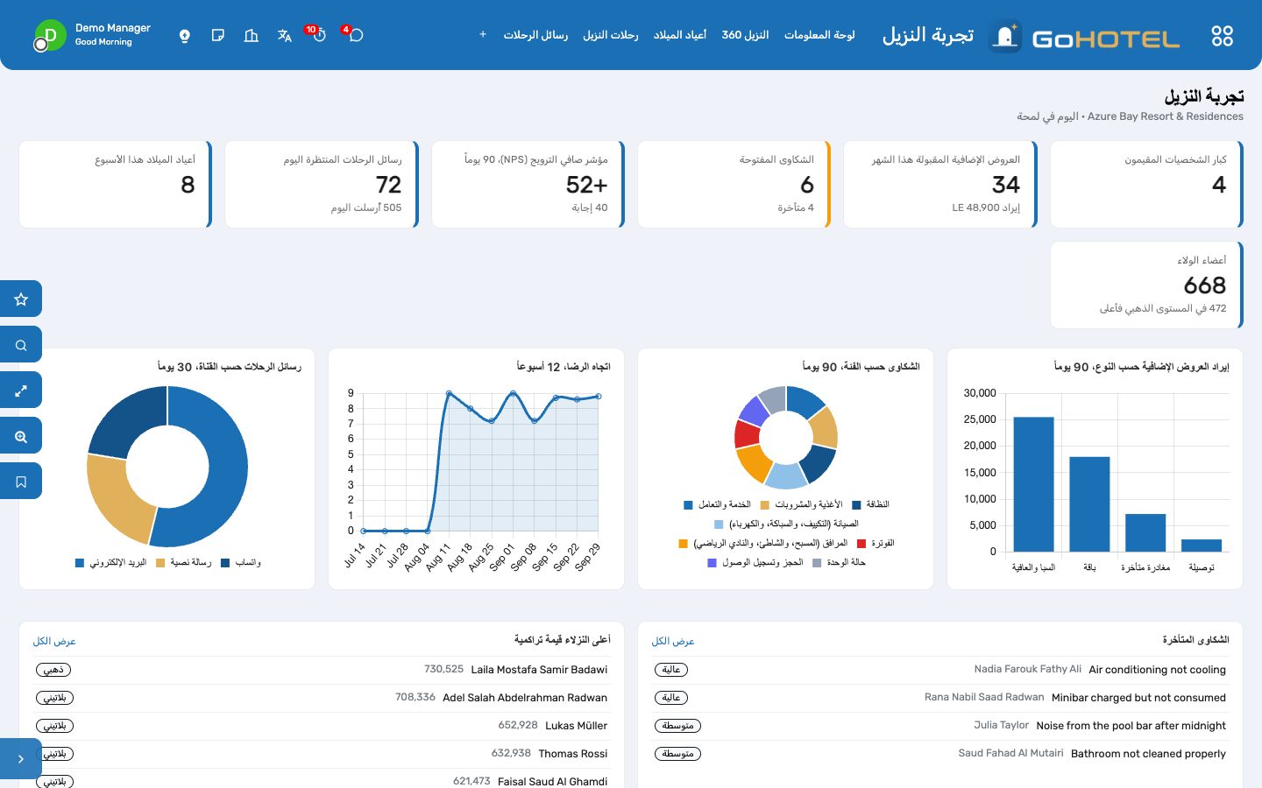Click the search sidebar button

point(21,344)
